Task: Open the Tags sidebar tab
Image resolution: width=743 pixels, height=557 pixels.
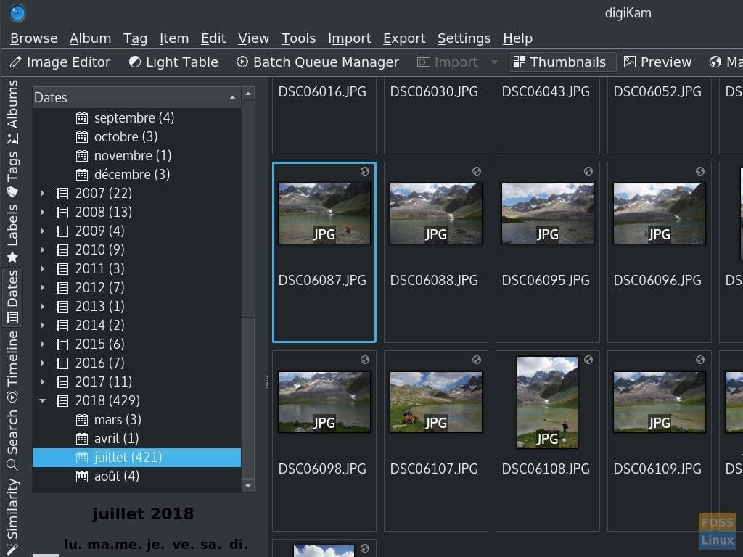Action: click(x=12, y=174)
